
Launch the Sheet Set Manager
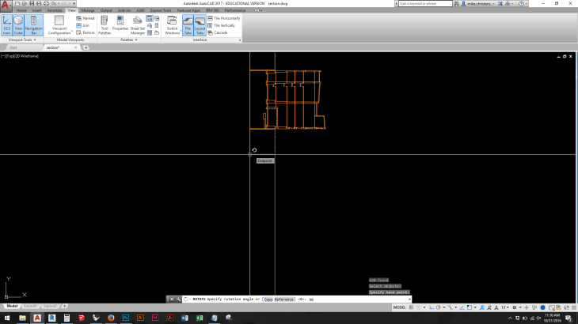[x=138, y=24]
